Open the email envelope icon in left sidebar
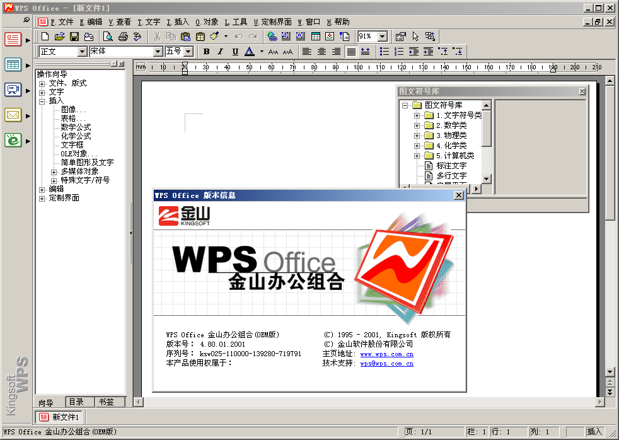 coord(13,115)
